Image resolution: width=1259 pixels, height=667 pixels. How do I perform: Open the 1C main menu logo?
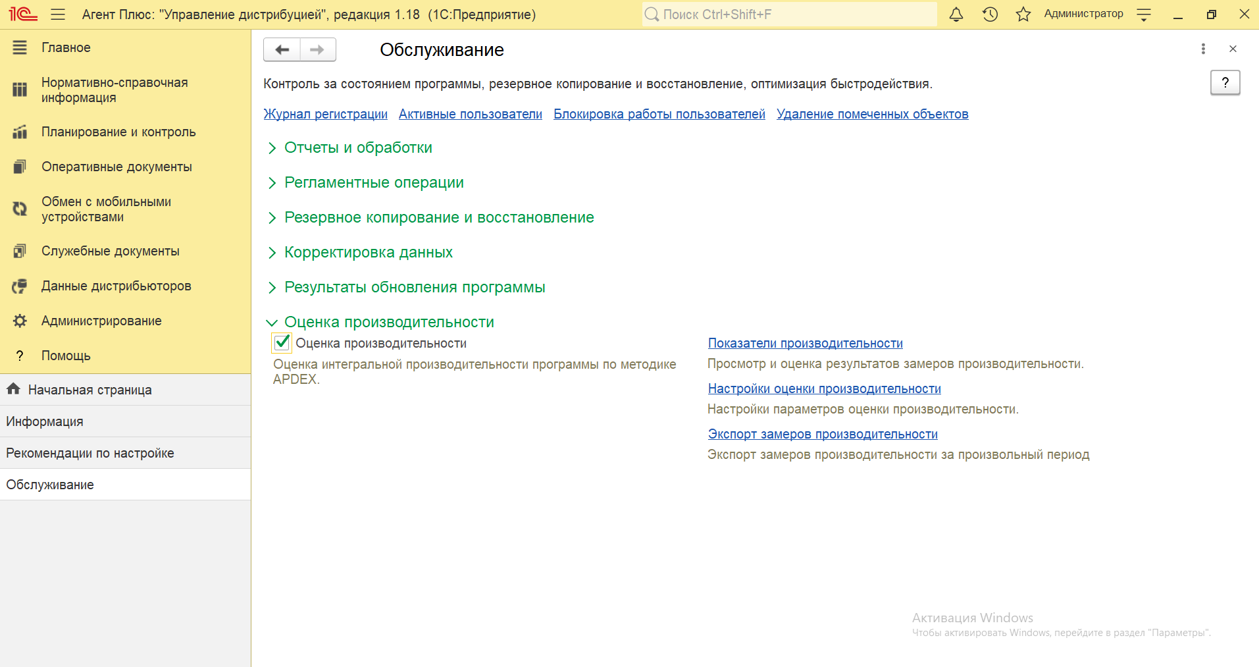(x=23, y=14)
